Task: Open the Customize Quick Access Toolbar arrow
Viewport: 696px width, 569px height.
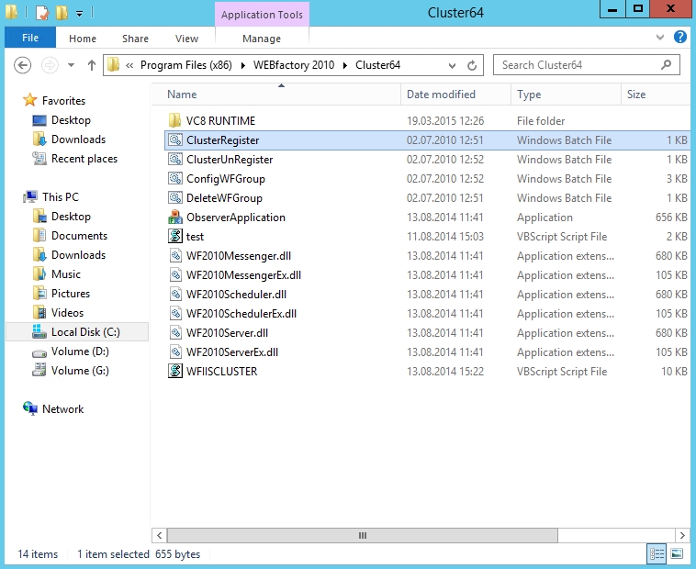Action: [x=80, y=14]
